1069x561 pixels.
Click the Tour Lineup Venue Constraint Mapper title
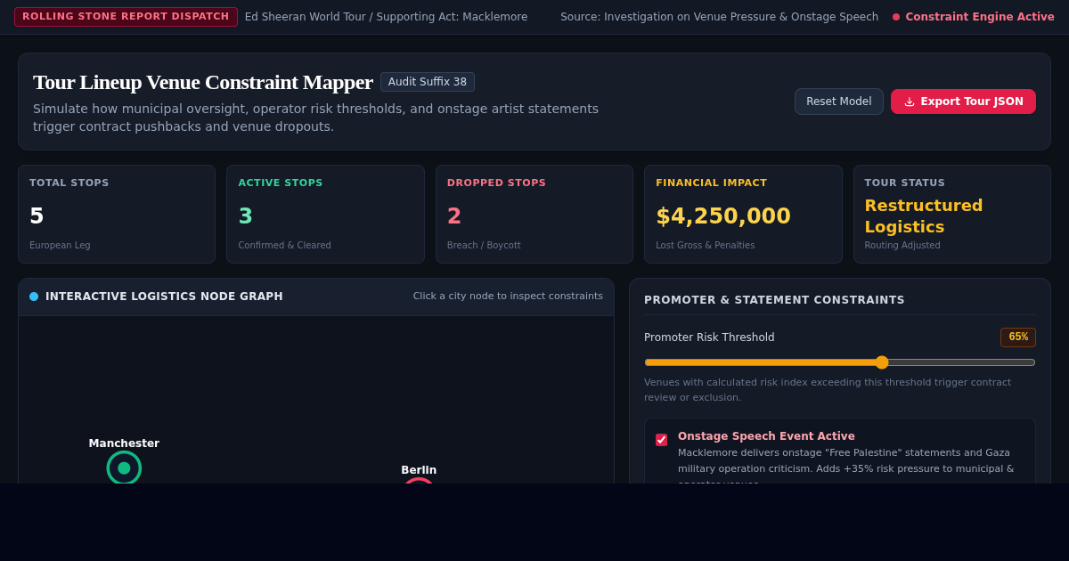point(203,82)
